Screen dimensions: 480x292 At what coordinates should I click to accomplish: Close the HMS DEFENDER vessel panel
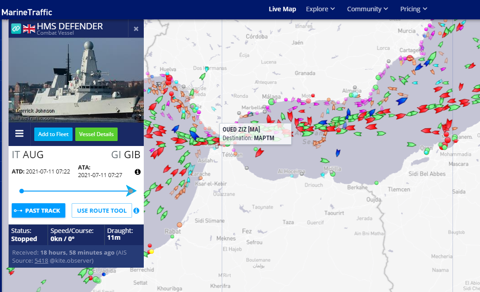pyautogui.click(x=136, y=29)
